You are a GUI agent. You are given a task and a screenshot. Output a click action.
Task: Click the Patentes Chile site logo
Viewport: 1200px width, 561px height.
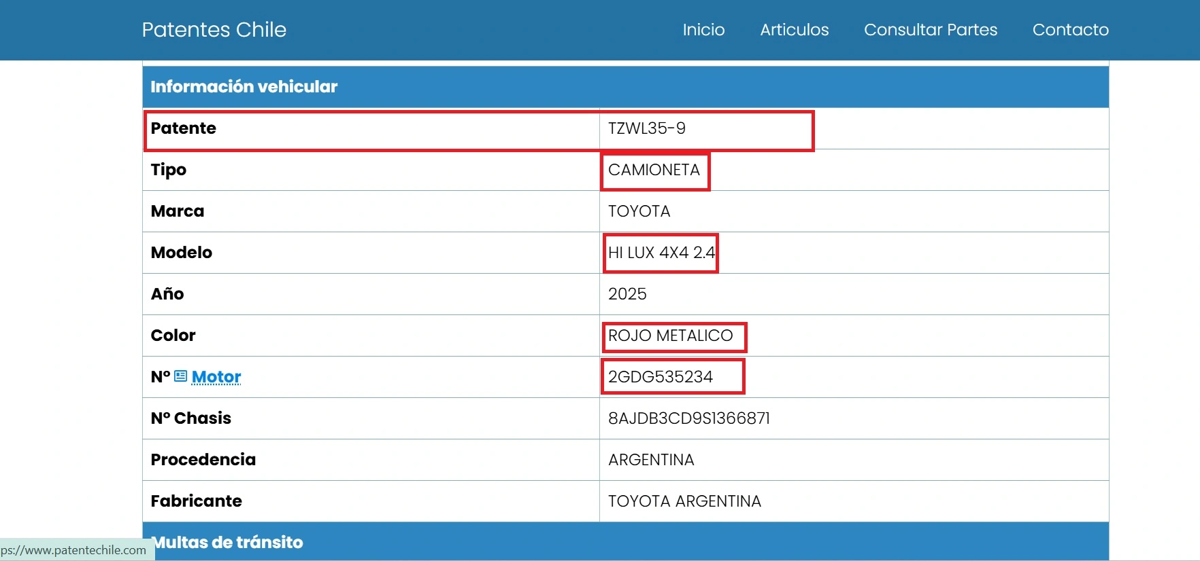(214, 30)
